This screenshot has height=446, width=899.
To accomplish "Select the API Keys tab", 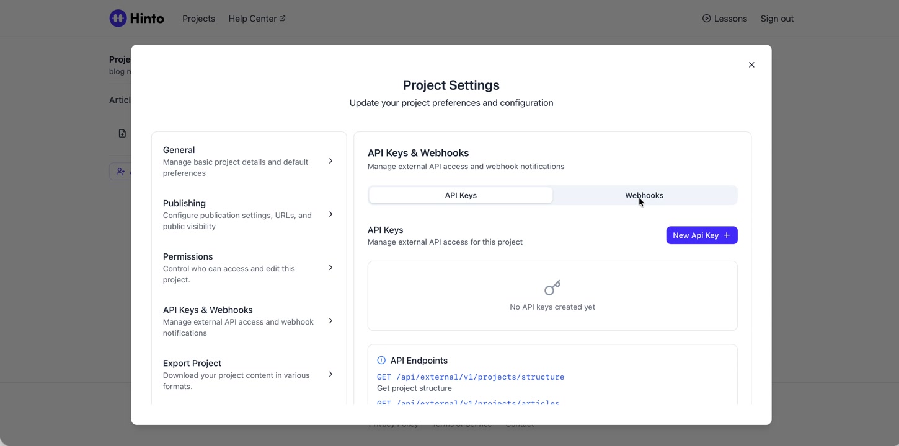I will pyautogui.click(x=461, y=195).
